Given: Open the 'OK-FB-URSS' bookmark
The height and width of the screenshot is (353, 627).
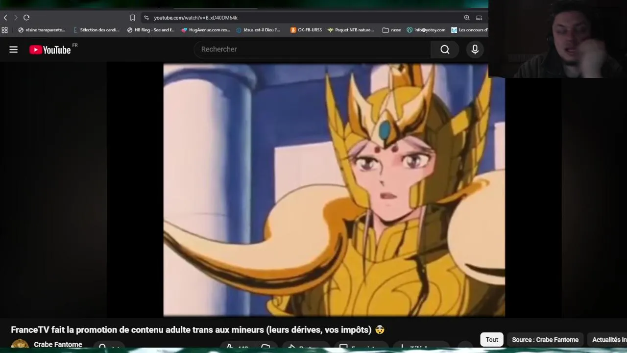Looking at the screenshot, I should coord(306,30).
